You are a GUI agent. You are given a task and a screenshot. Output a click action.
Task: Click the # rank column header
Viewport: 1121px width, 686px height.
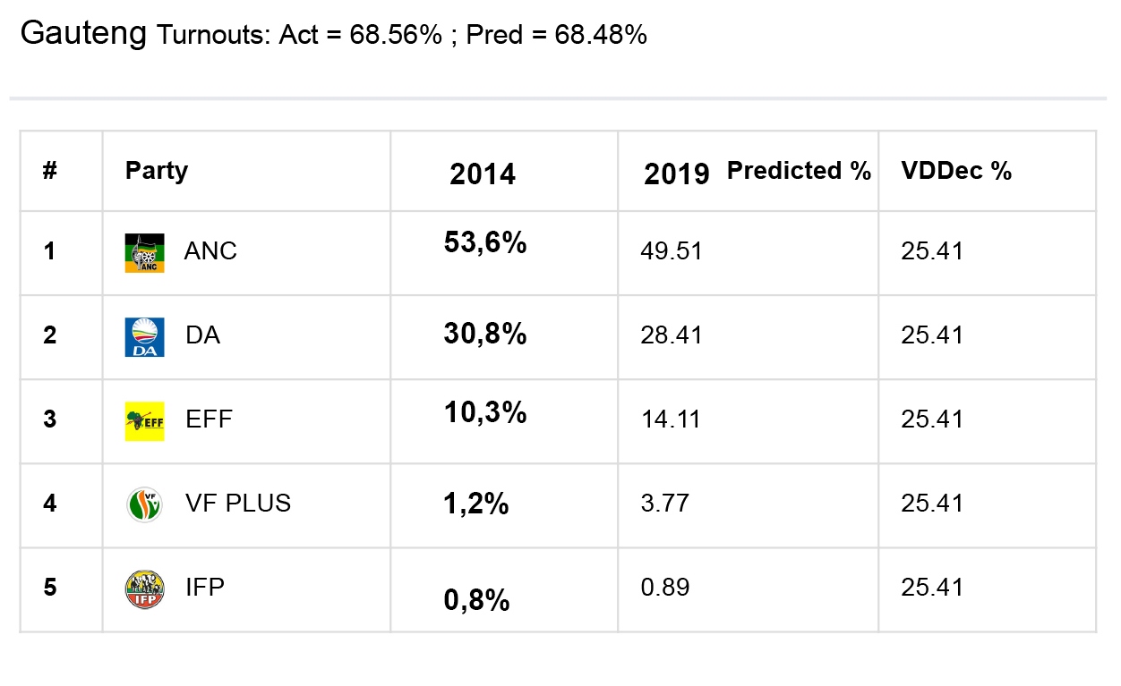(x=50, y=171)
